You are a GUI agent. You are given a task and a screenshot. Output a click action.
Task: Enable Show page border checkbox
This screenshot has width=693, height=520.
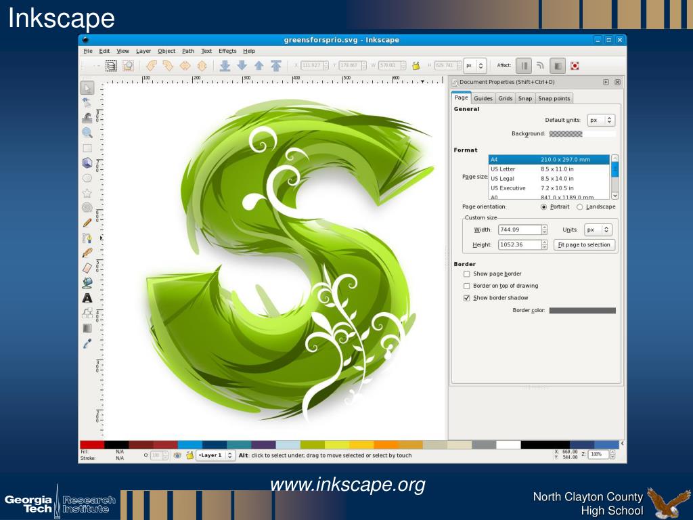466,274
